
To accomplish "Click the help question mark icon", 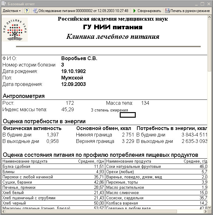I will (x=27, y=11).
